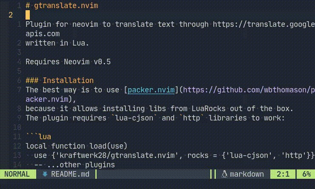The height and width of the screenshot is (189, 315).
Task: Click the 2:1 cursor position indicator
Action: click(283, 174)
